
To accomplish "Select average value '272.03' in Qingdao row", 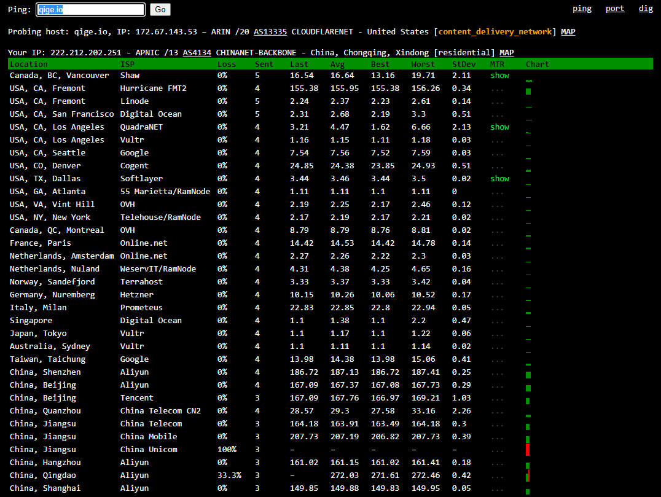I will click(x=345, y=475).
